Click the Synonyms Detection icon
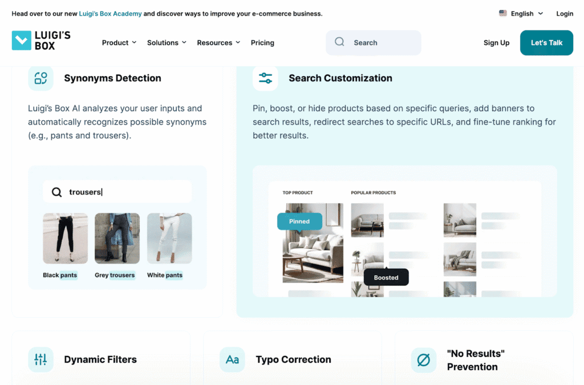The width and height of the screenshot is (584, 385). tap(40, 78)
